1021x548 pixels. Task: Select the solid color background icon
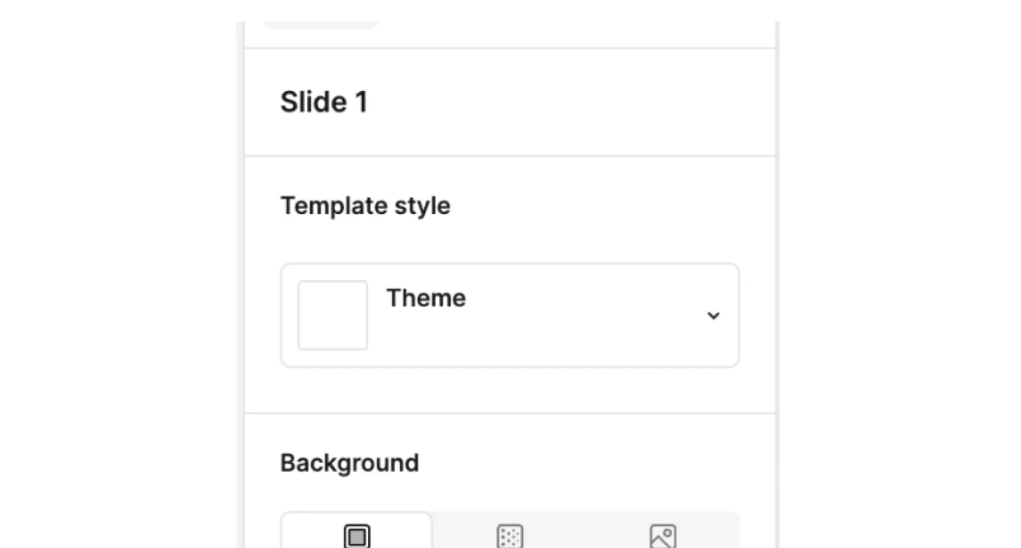pyautogui.click(x=357, y=536)
